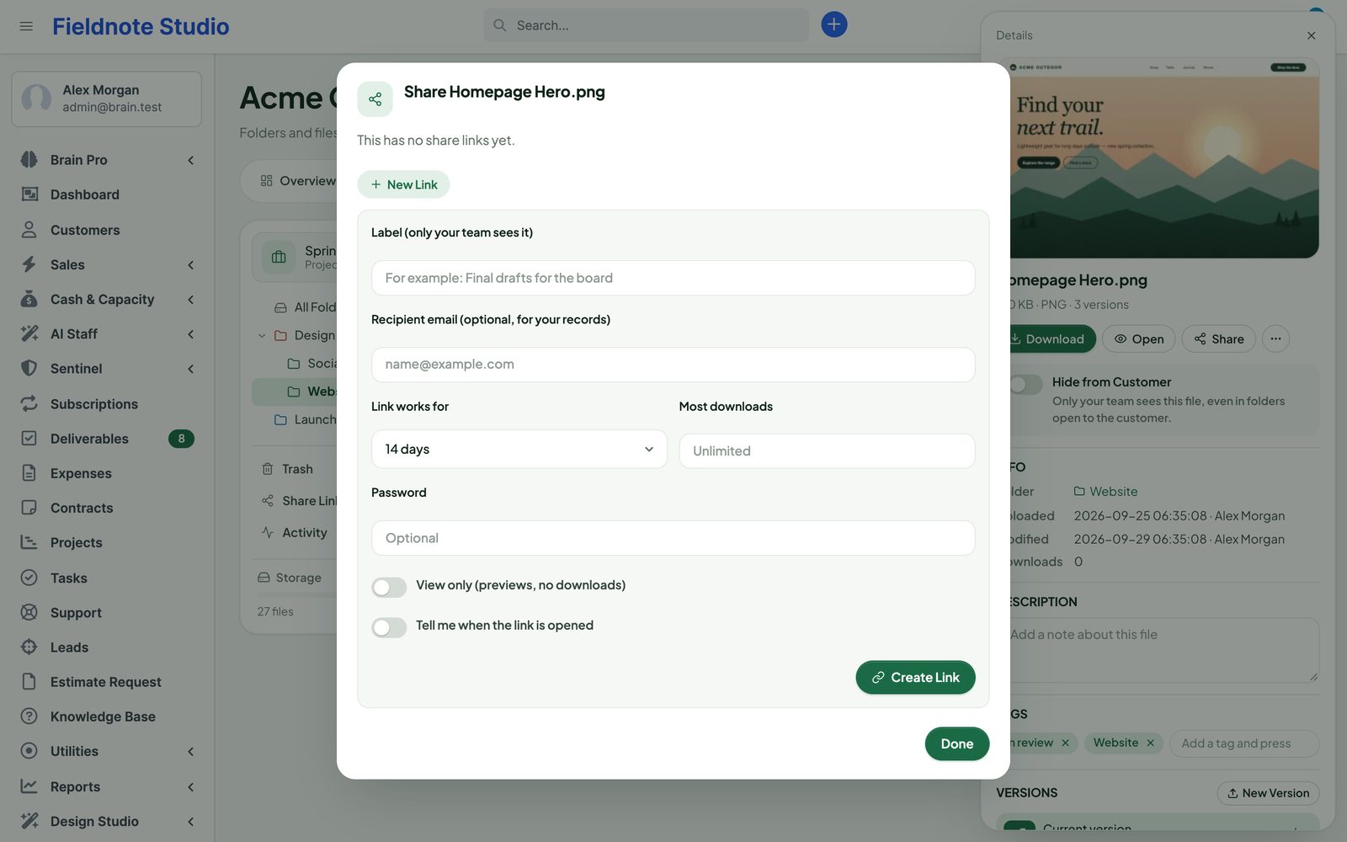The height and width of the screenshot is (842, 1347).
Task: Expand the Sales sidebar section
Action: point(191,265)
